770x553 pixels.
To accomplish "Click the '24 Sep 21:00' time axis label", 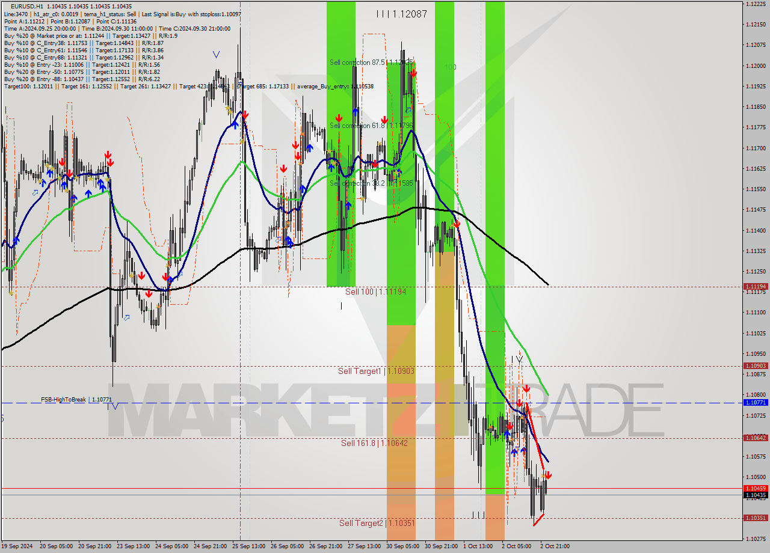I will click(x=211, y=546).
